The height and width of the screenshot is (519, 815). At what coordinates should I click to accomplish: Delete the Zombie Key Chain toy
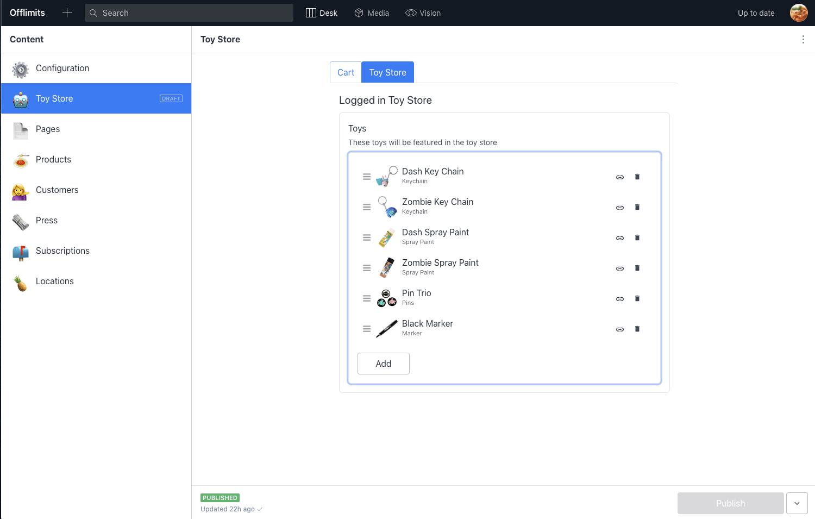pyautogui.click(x=637, y=207)
